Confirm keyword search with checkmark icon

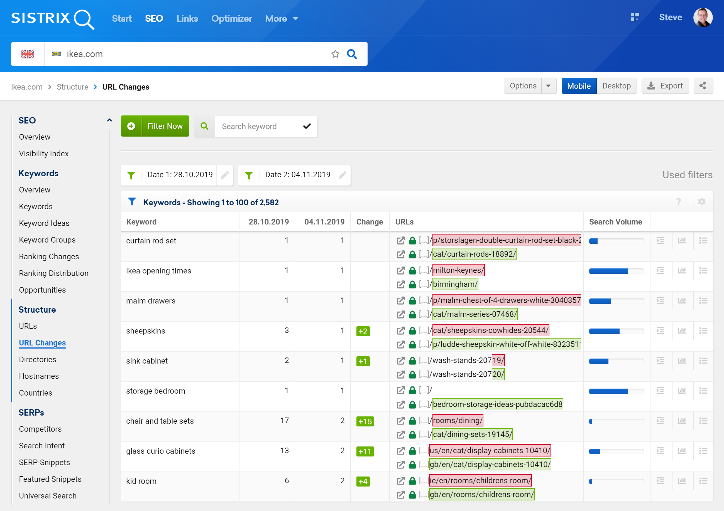pyautogui.click(x=307, y=126)
